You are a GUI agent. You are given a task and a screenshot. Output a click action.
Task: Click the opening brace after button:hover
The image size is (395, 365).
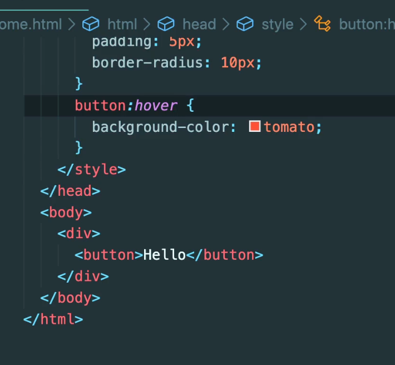pyautogui.click(x=190, y=105)
